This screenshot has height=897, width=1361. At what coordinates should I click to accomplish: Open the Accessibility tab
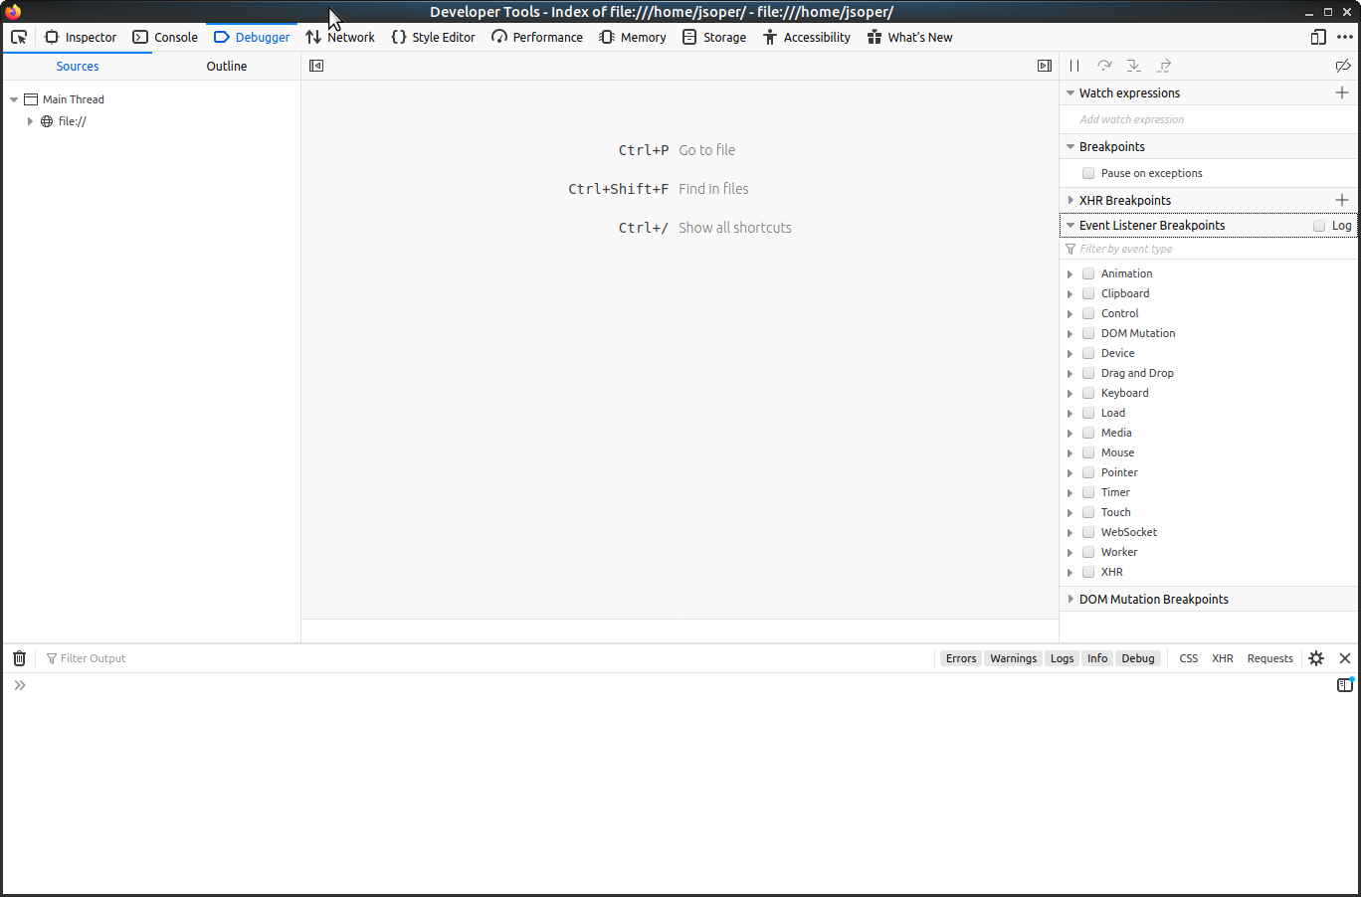tap(807, 37)
